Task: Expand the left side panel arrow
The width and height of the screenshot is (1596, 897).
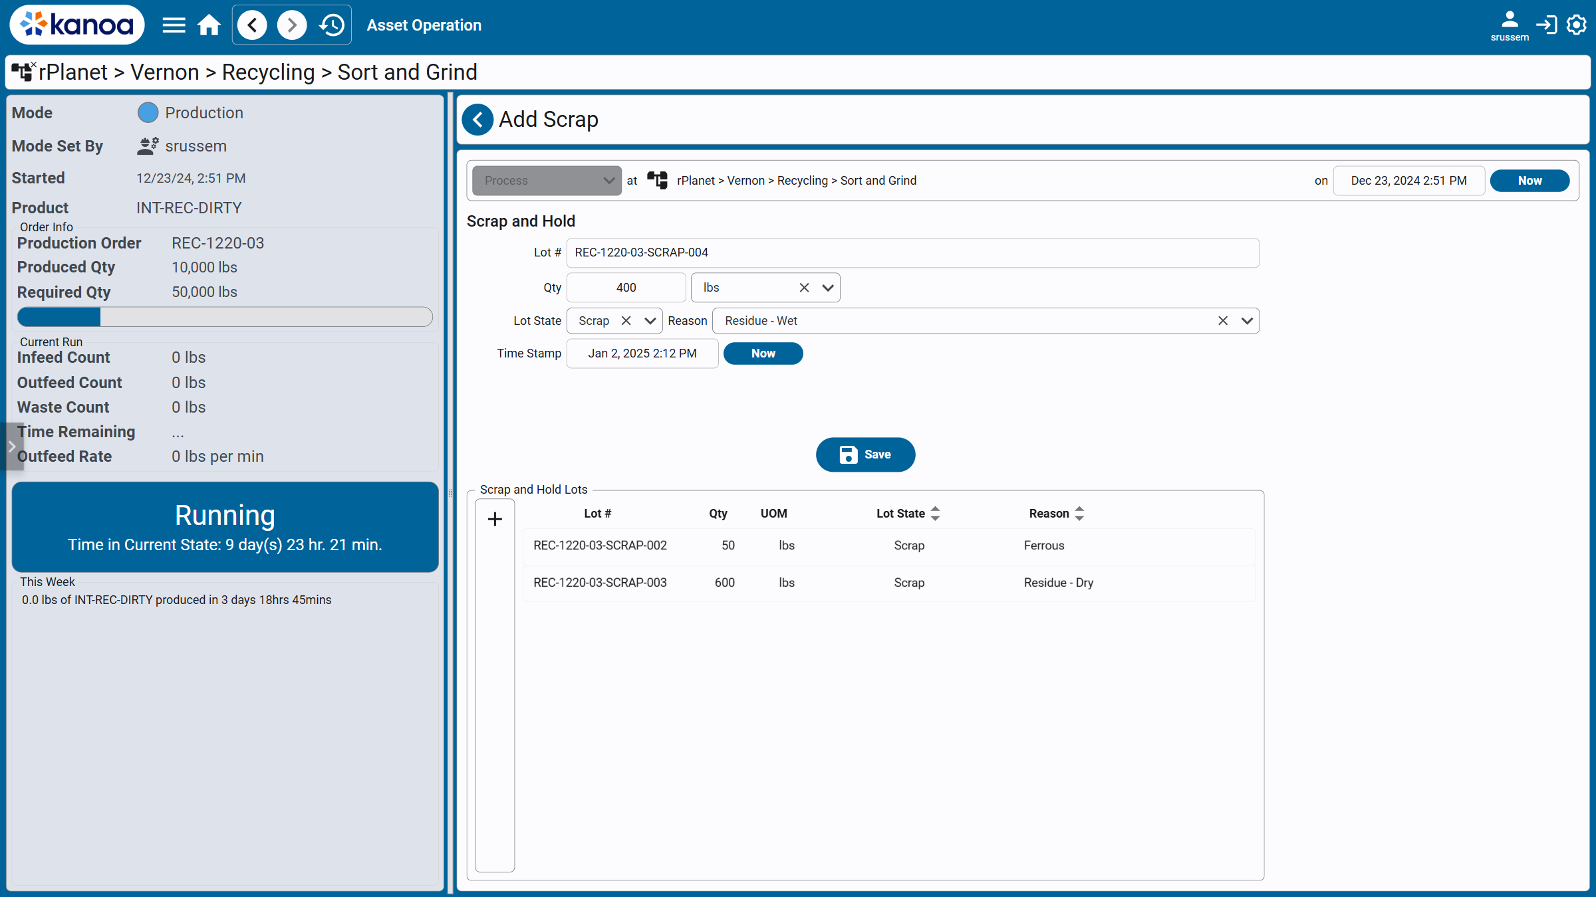Action: click(11, 447)
